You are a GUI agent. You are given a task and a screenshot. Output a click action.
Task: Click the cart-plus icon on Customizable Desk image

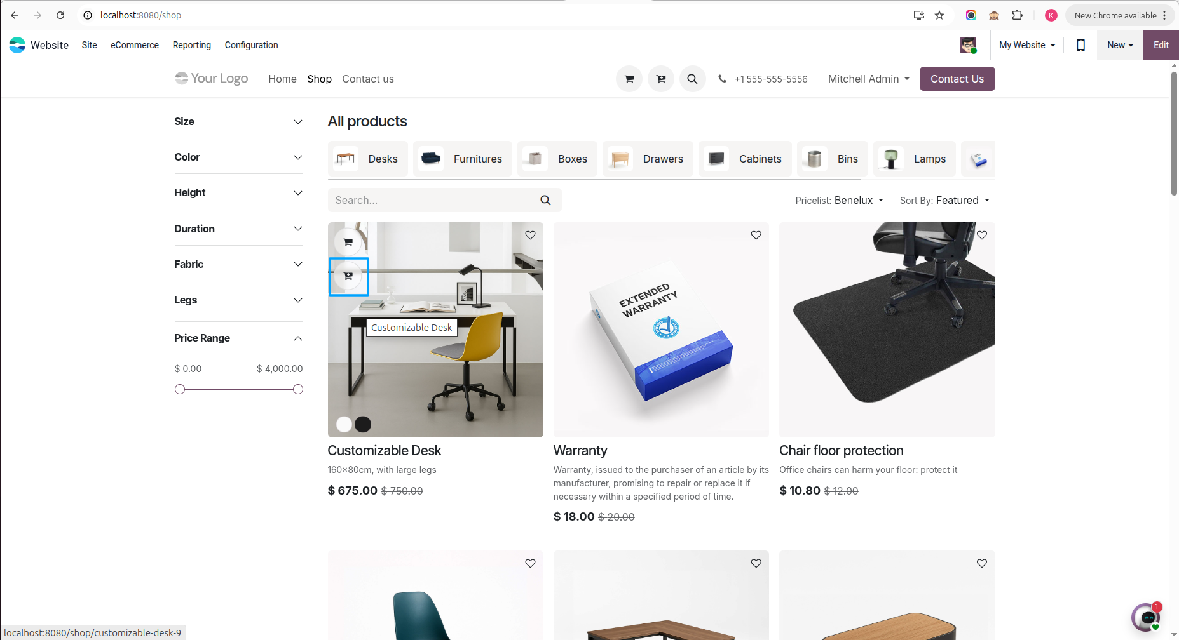[x=348, y=276]
